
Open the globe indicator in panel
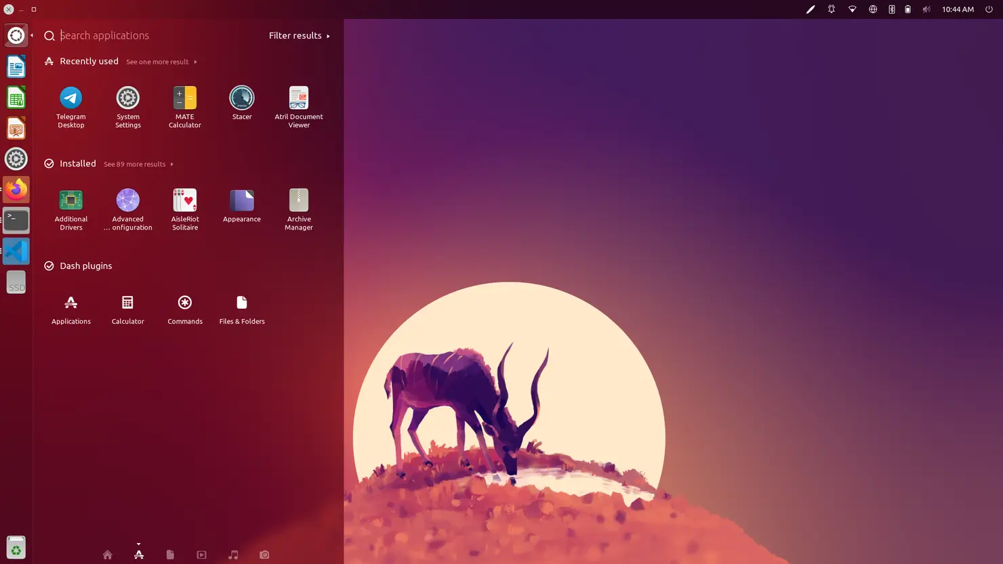coord(873,9)
